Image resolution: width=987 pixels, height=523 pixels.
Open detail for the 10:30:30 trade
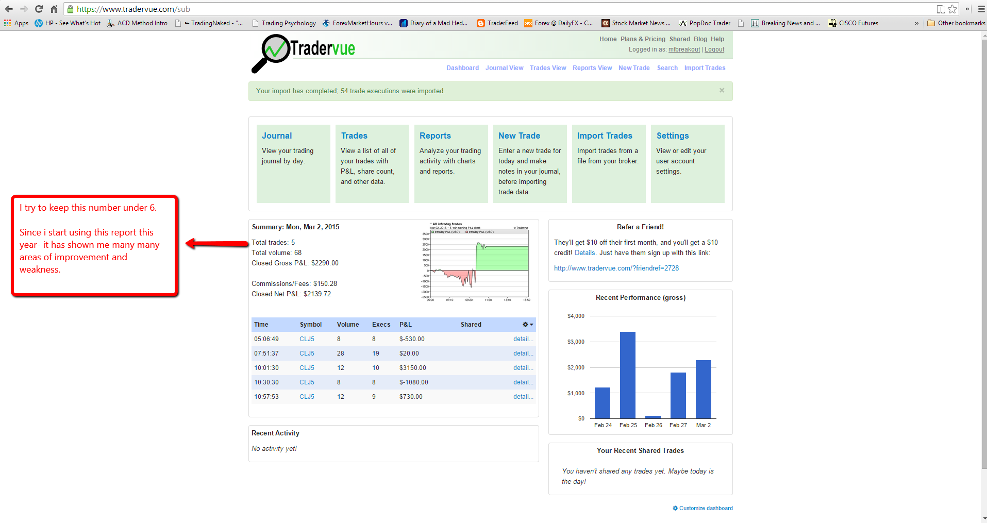coord(523,382)
